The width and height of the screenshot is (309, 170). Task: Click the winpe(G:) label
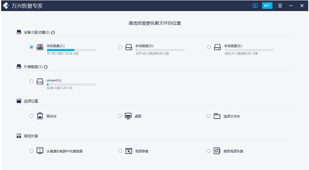point(54,80)
